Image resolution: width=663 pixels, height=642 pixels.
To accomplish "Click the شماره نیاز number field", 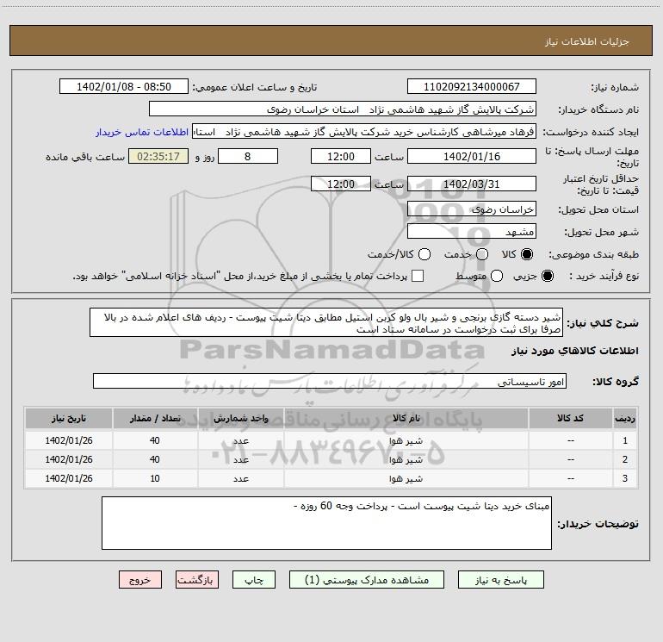I will tap(471, 87).
